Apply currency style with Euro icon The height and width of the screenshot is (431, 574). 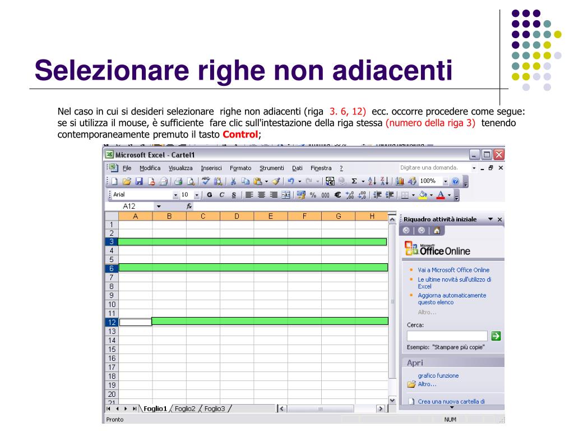coord(337,195)
